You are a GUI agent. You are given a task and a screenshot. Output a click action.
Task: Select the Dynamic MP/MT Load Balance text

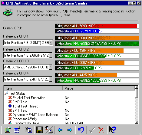[x=35, y=115]
